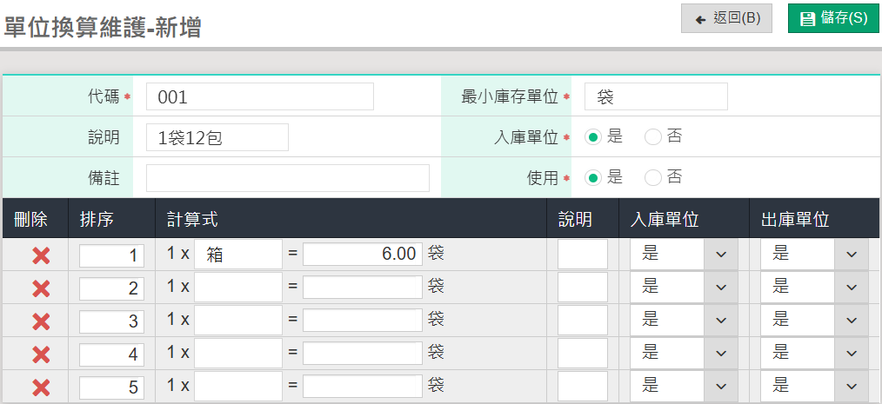Click the 返回(B) back button
The image size is (882, 404).
point(726,18)
